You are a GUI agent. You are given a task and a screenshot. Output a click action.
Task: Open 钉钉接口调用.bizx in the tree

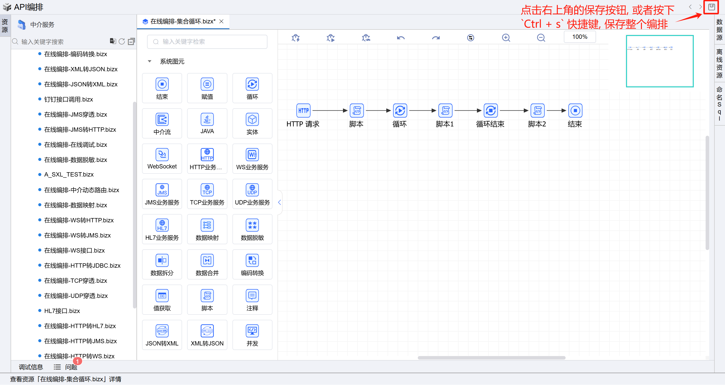coord(68,99)
